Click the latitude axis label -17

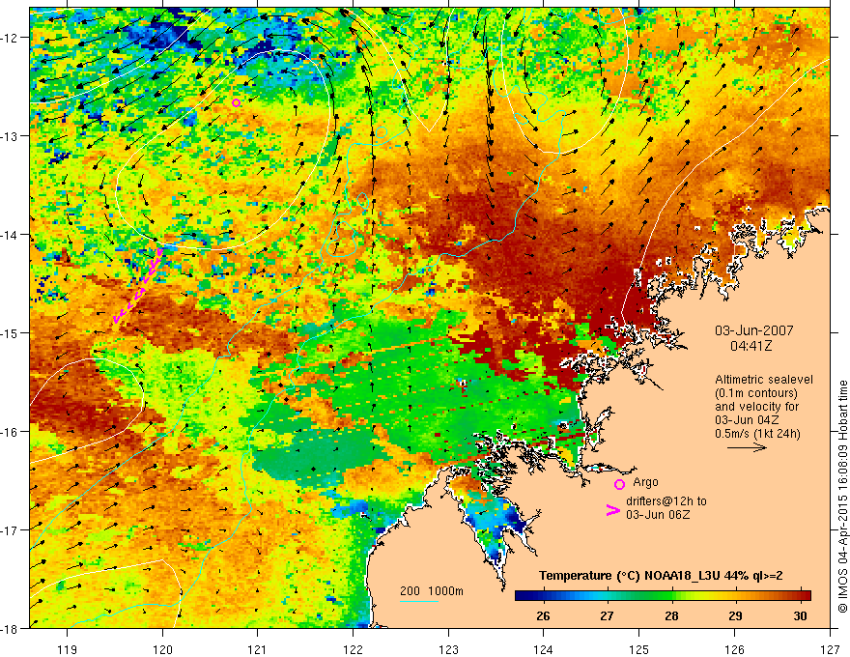11,529
